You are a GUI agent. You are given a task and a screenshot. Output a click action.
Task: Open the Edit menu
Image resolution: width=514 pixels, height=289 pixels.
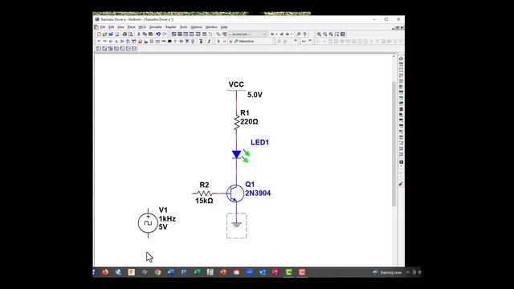coord(112,27)
